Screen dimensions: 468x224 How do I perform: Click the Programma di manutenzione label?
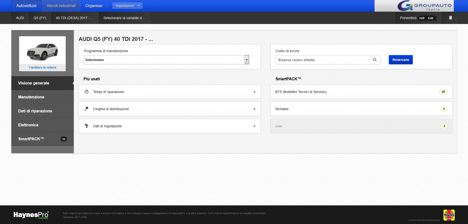[106, 51]
